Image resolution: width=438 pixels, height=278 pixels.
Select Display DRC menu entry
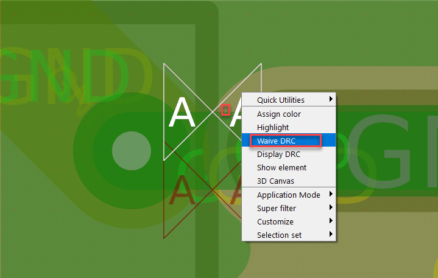click(x=278, y=154)
